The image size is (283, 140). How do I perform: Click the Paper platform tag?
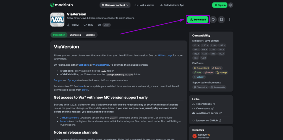(209, 72)
